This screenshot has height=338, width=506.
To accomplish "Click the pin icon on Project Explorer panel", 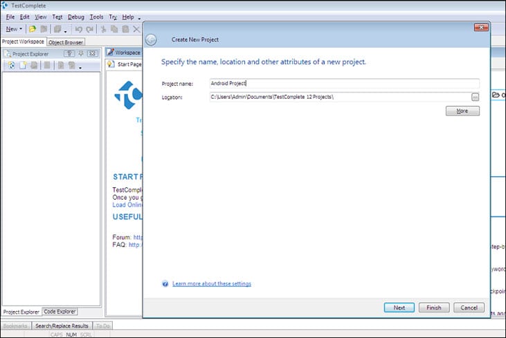I will click(81, 53).
